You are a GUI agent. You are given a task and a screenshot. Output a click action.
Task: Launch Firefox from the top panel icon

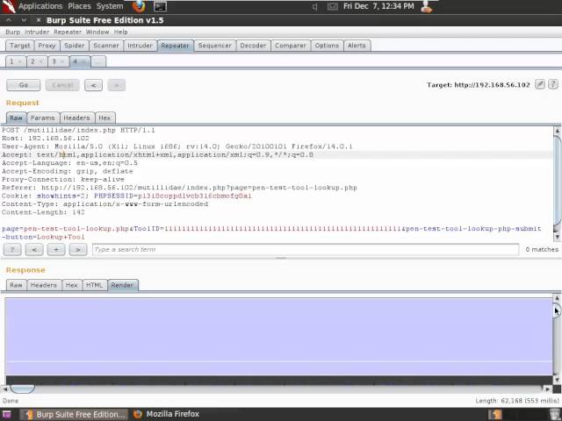click(139, 6)
